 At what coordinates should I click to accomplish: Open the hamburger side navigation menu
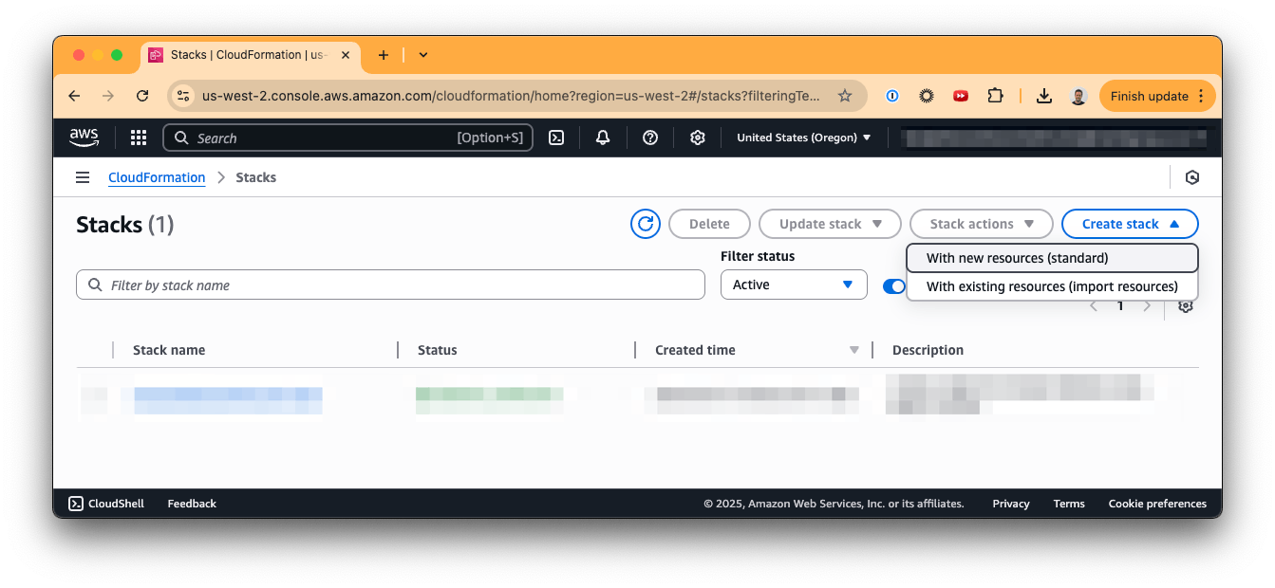tap(83, 177)
